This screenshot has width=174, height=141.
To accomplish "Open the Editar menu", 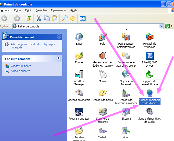I will click(x=18, y=10).
